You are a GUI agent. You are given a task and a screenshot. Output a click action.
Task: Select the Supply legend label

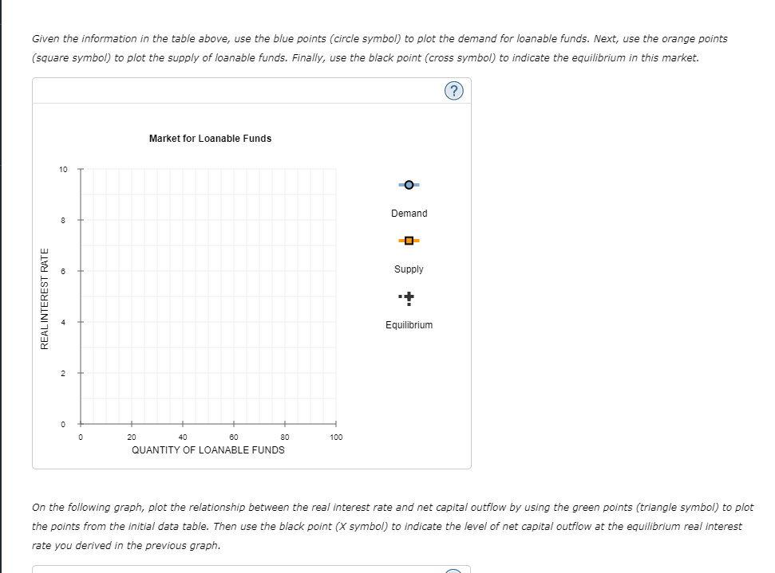tap(409, 269)
